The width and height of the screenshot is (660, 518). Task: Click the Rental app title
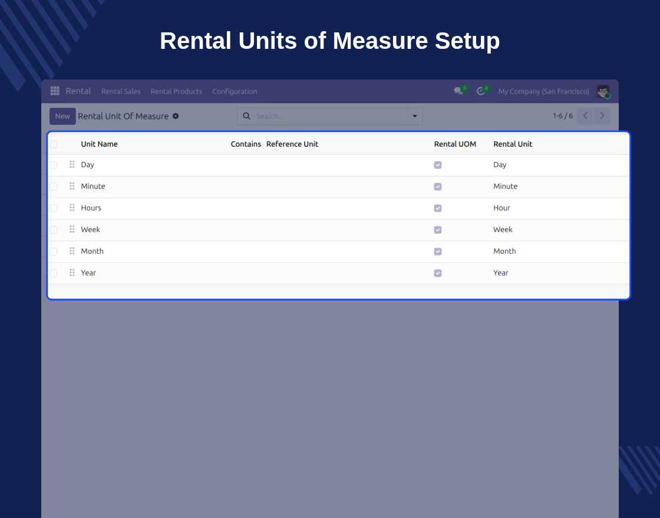[x=78, y=91]
